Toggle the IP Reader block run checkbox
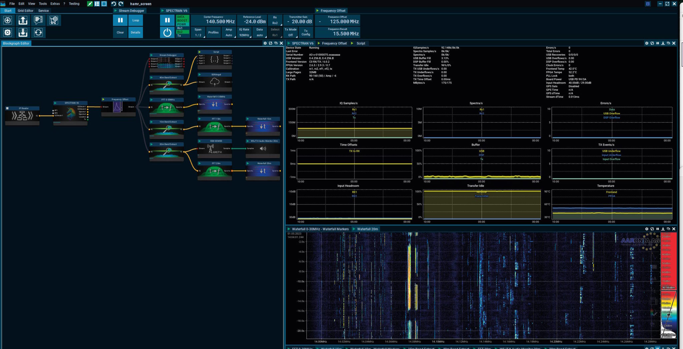 7,108
